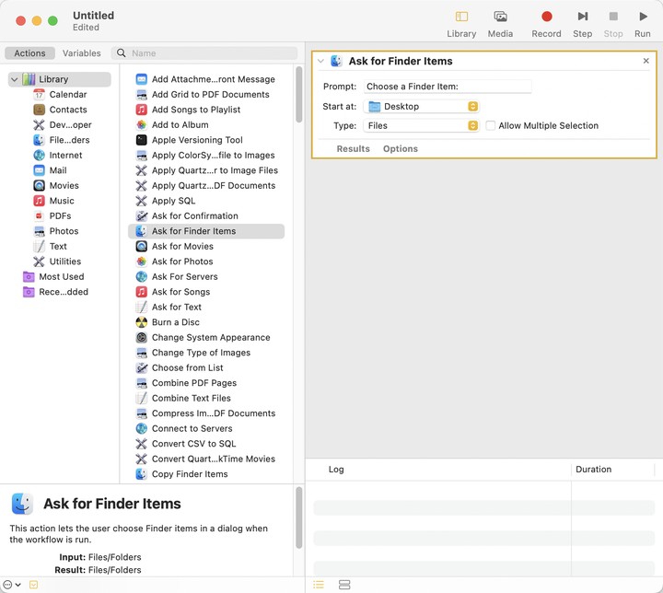663x593 pixels.
Task: Switch to the Variables tab
Action: click(x=81, y=53)
